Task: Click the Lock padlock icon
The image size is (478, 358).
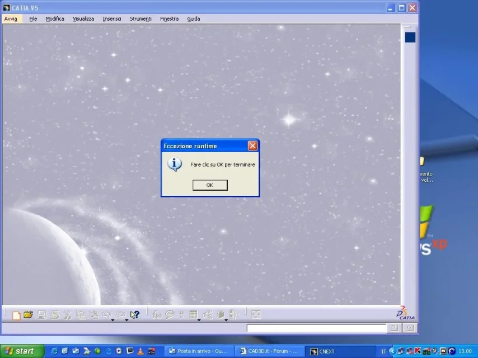Action: pos(221,314)
